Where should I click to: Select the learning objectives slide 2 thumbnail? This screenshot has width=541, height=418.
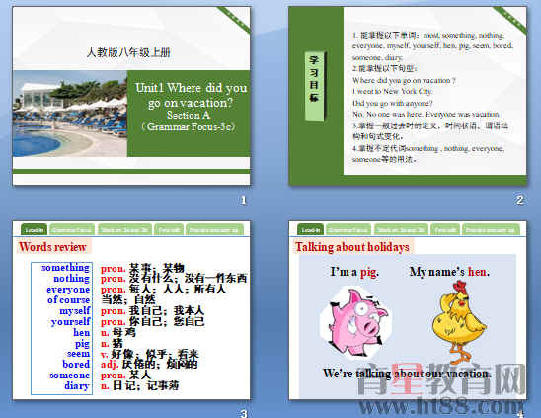coord(408,96)
